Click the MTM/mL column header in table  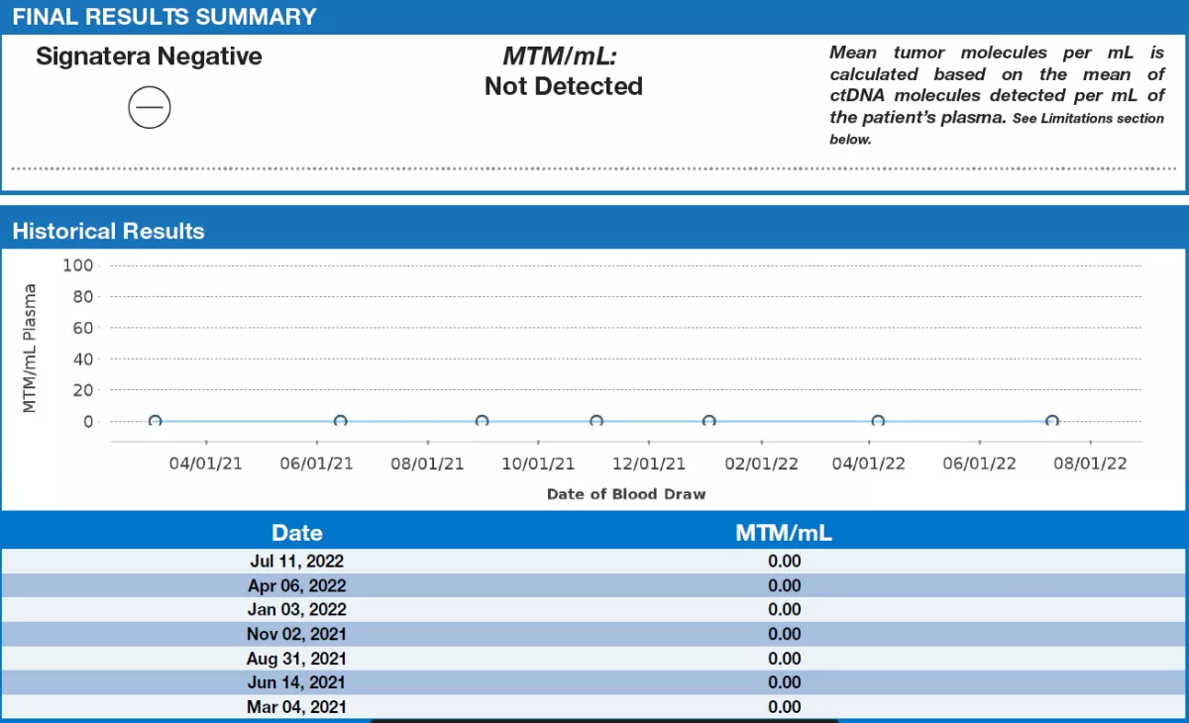(784, 533)
